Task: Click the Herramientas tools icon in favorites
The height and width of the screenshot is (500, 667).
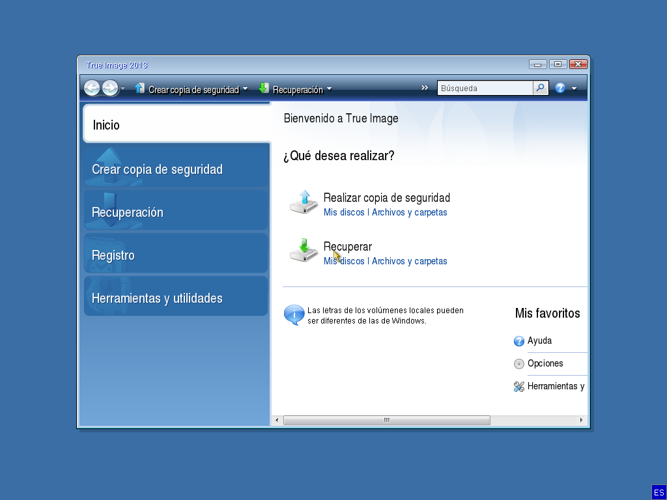Action: [519, 387]
